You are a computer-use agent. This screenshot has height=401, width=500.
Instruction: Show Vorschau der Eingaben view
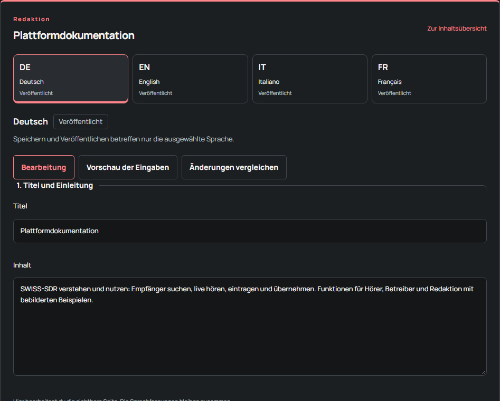click(128, 167)
